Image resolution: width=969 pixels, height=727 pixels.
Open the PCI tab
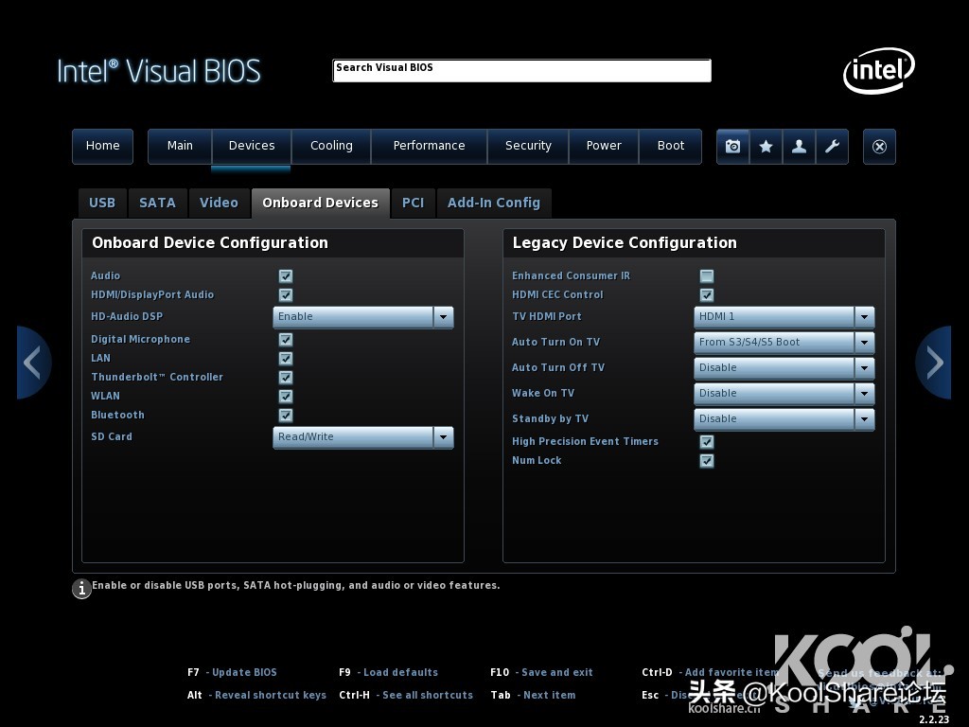413,204
